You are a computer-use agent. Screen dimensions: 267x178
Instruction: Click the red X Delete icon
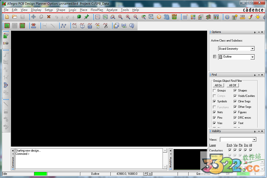click(49, 17)
